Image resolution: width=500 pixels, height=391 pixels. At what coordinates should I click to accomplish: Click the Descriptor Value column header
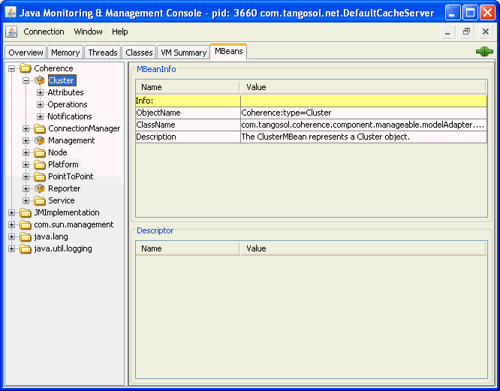363,248
